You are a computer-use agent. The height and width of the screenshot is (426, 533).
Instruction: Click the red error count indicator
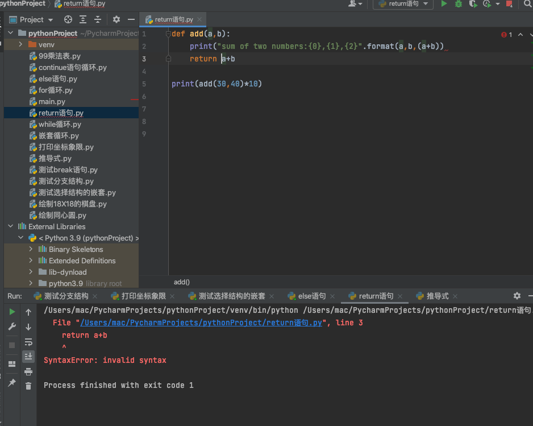pyautogui.click(x=506, y=35)
